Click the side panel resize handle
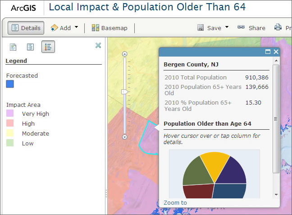Viewport: 292px width, 215px height. tap(106, 193)
